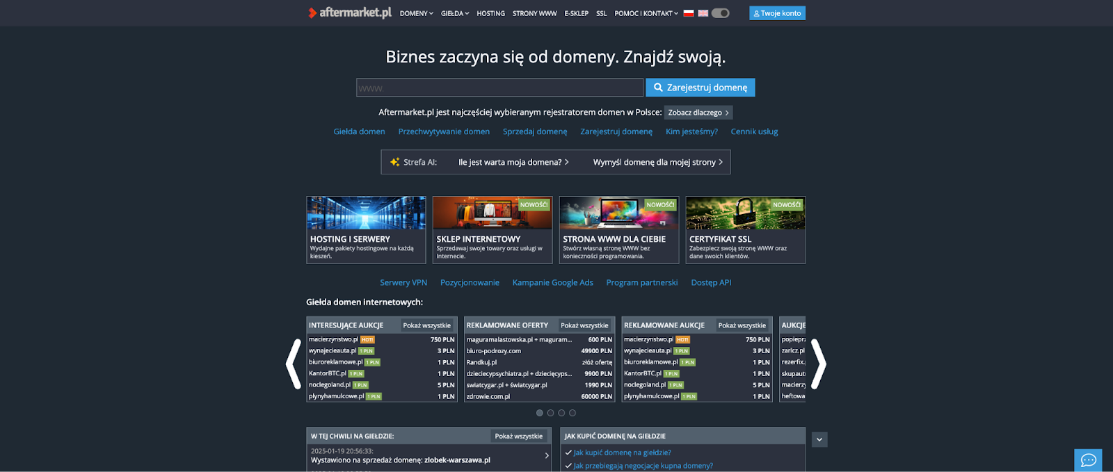Go to HOSTING menu item
The width and height of the screenshot is (1113, 472).
[x=491, y=13]
